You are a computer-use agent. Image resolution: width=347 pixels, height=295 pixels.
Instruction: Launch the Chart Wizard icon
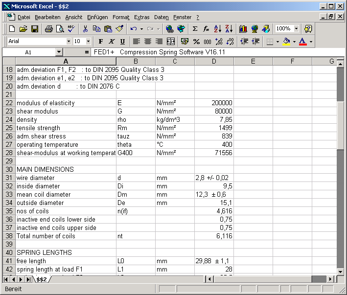click(x=243, y=29)
